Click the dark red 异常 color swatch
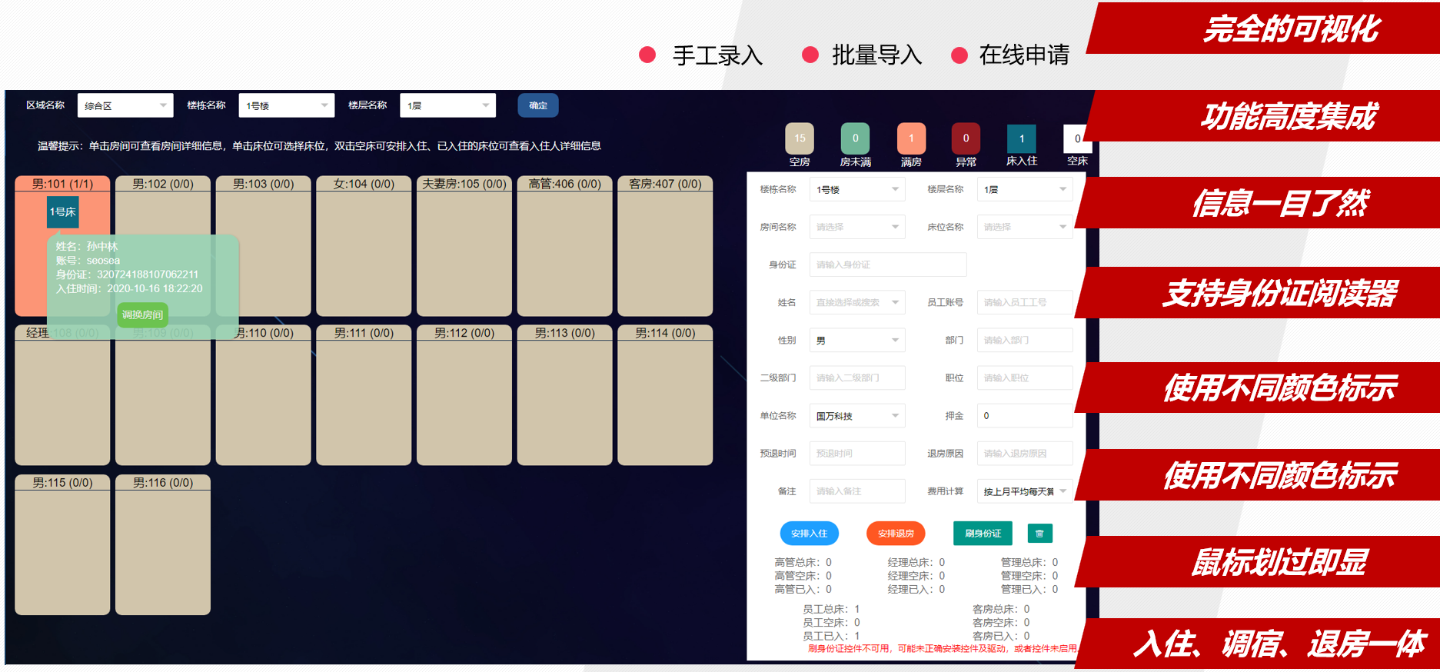The image size is (1440, 672). 966,138
